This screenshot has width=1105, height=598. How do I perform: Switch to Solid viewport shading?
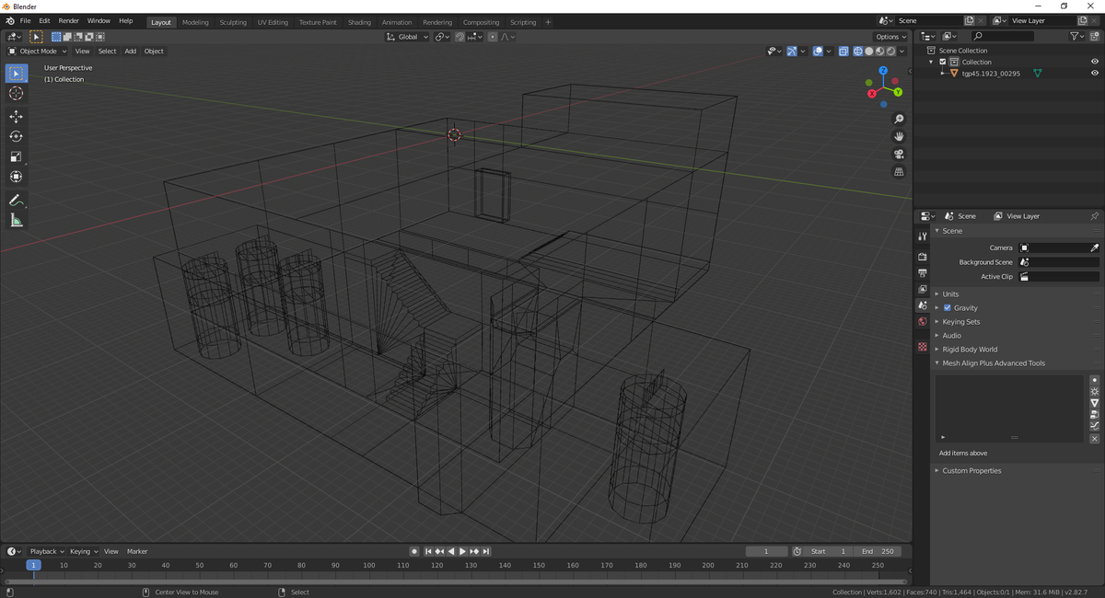868,51
